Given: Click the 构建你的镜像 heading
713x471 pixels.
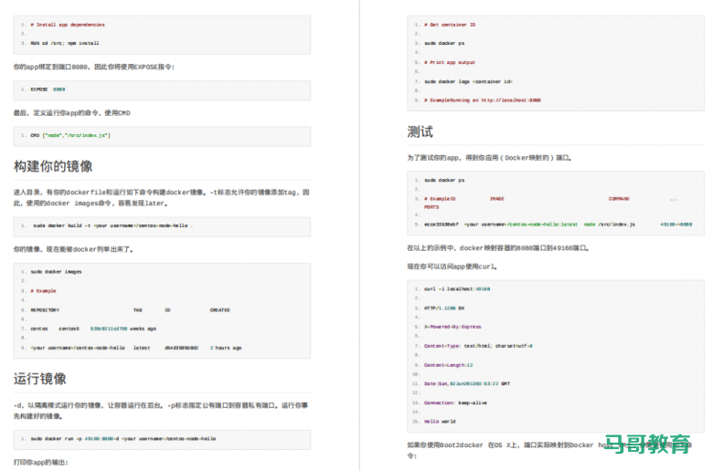Looking at the screenshot, I should [x=53, y=166].
